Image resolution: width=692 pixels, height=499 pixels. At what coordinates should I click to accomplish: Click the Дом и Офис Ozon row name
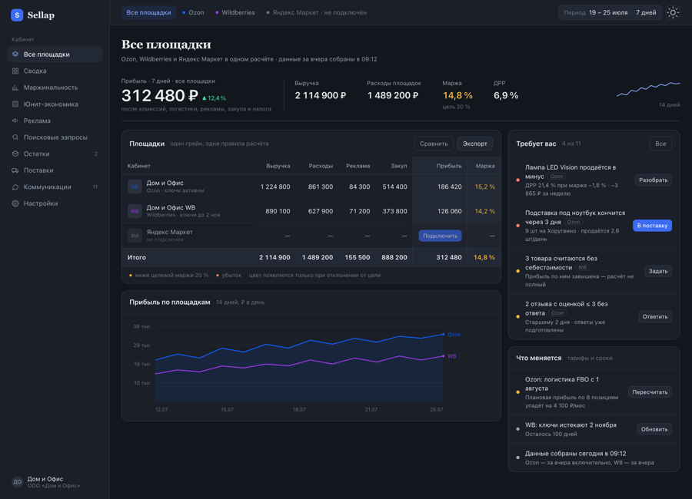165,183
